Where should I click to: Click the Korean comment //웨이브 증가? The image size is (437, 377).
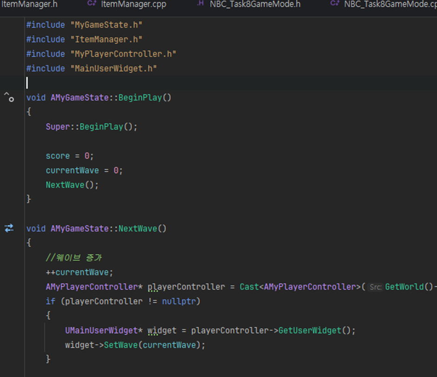pos(73,258)
